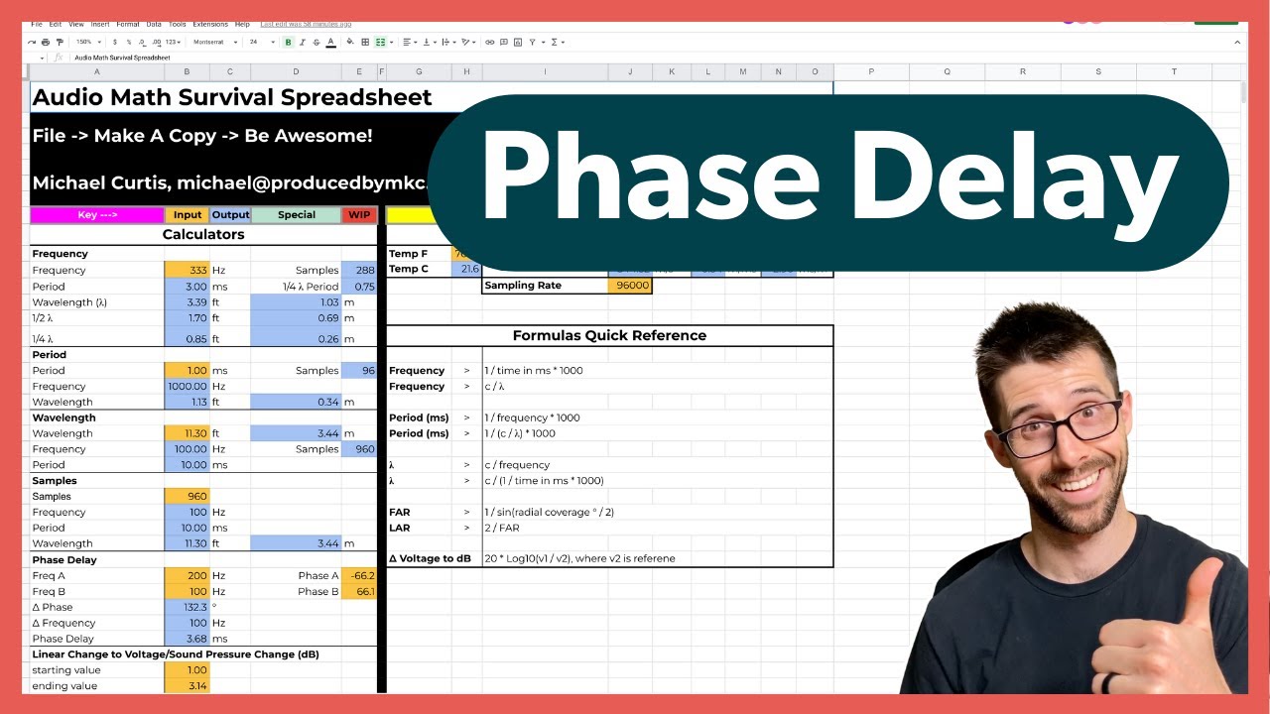Click the merge cells icon
1270x714 pixels.
click(380, 42)
